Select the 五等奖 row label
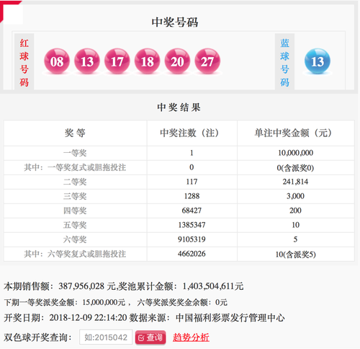360x349 pixels. click(75, 225)
